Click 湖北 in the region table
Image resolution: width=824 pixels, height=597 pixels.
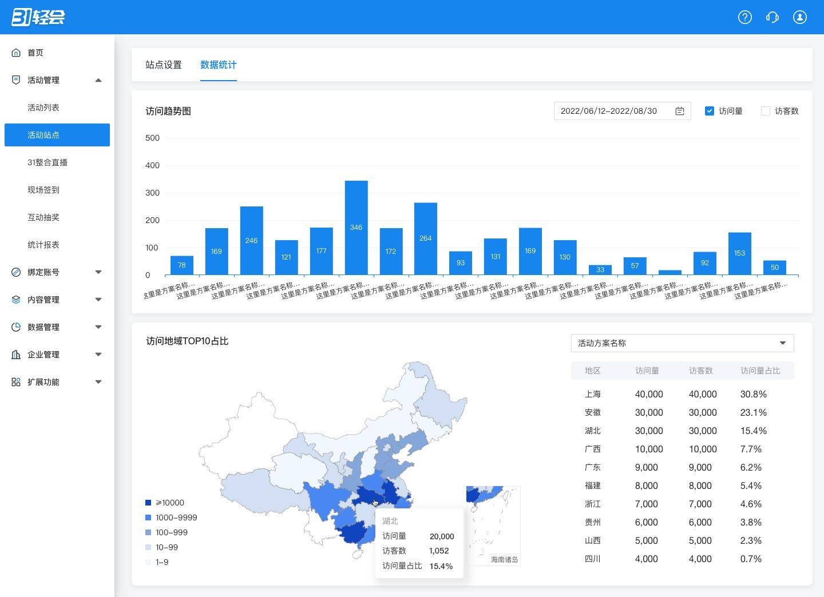[x=593, y=431]
